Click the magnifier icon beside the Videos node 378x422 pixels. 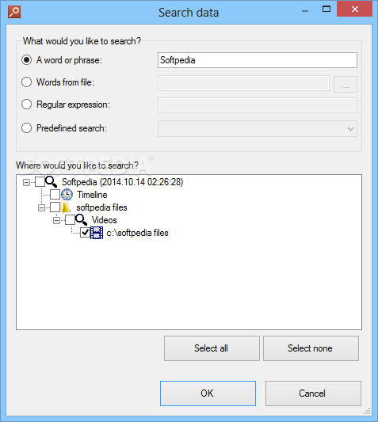(82, 220)
